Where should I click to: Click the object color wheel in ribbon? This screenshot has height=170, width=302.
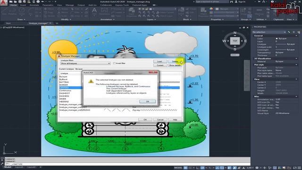211,9
